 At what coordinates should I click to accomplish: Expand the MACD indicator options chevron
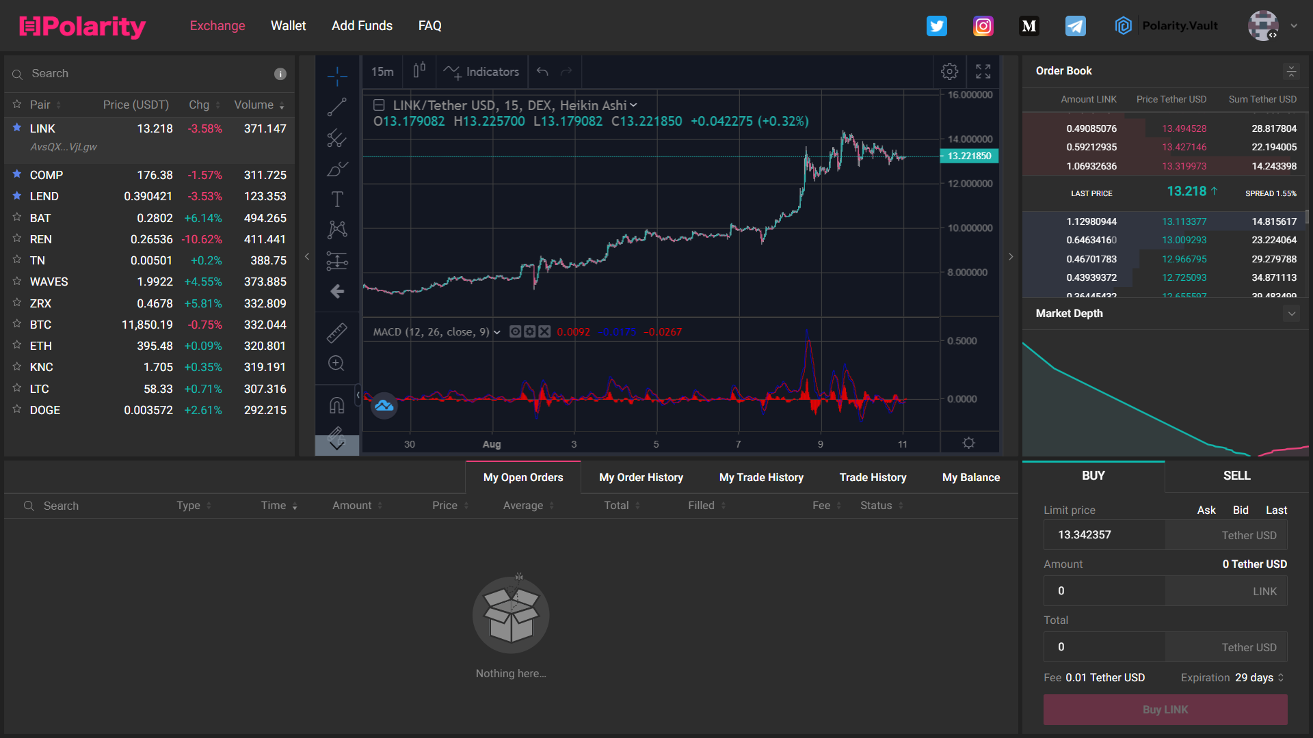point(497,332)
